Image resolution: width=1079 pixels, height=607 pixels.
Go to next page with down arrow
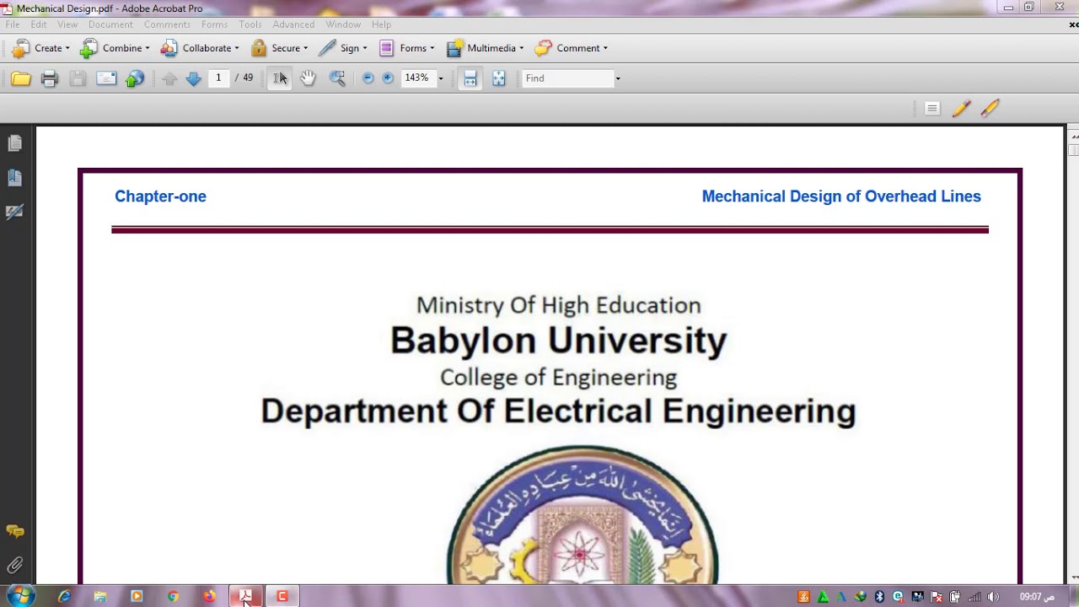coord(193,78)
